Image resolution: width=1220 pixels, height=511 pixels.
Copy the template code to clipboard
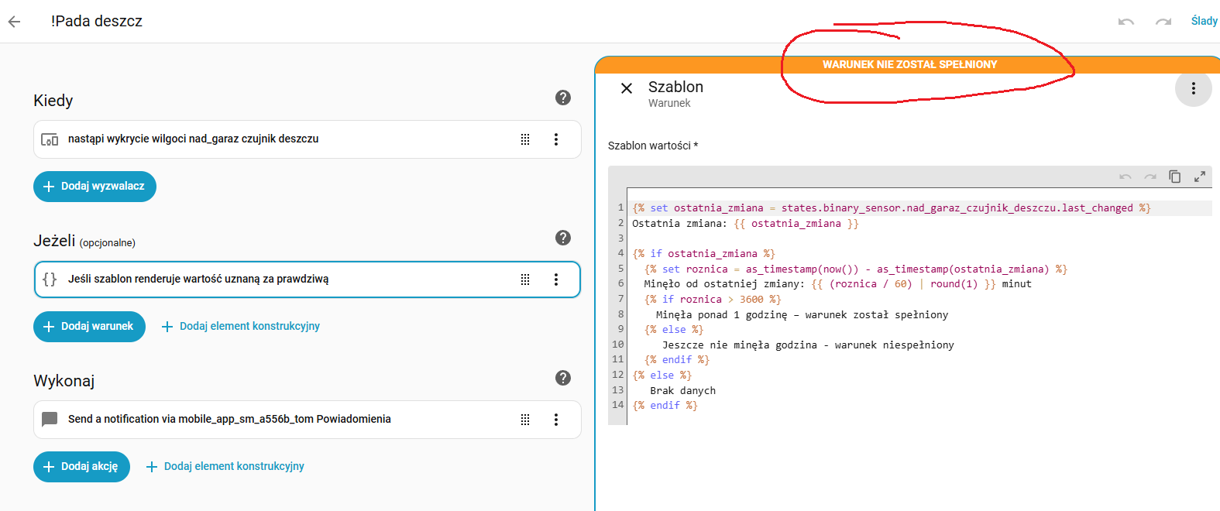(1174, 177)
